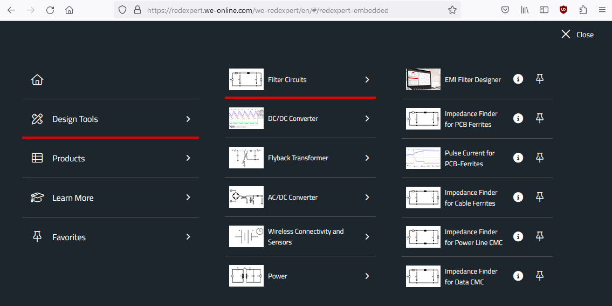Click the Filter Circuits schematic thumbnail
This screenshot has width=612, height=306.
[x=246, y=79]
